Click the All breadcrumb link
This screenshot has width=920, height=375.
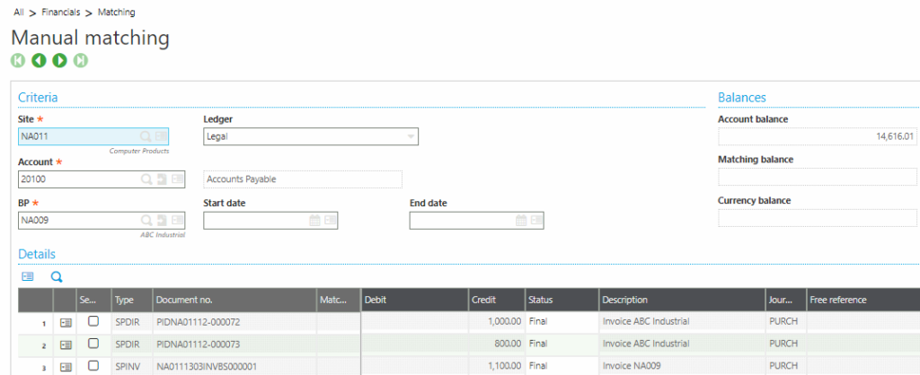pos(18,13)
